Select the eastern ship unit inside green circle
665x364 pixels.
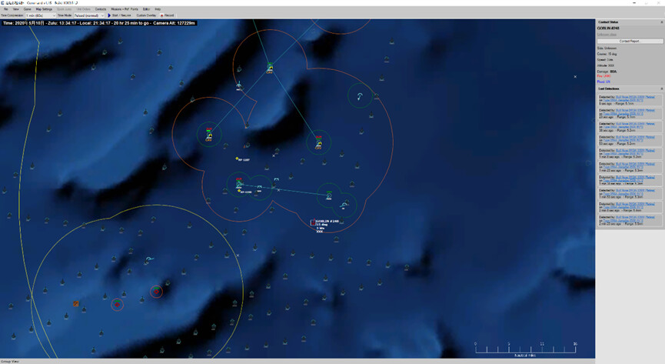(x=318, y=142)
